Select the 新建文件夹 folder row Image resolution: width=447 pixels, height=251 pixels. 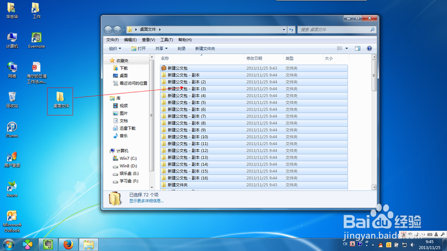point(254,185)
